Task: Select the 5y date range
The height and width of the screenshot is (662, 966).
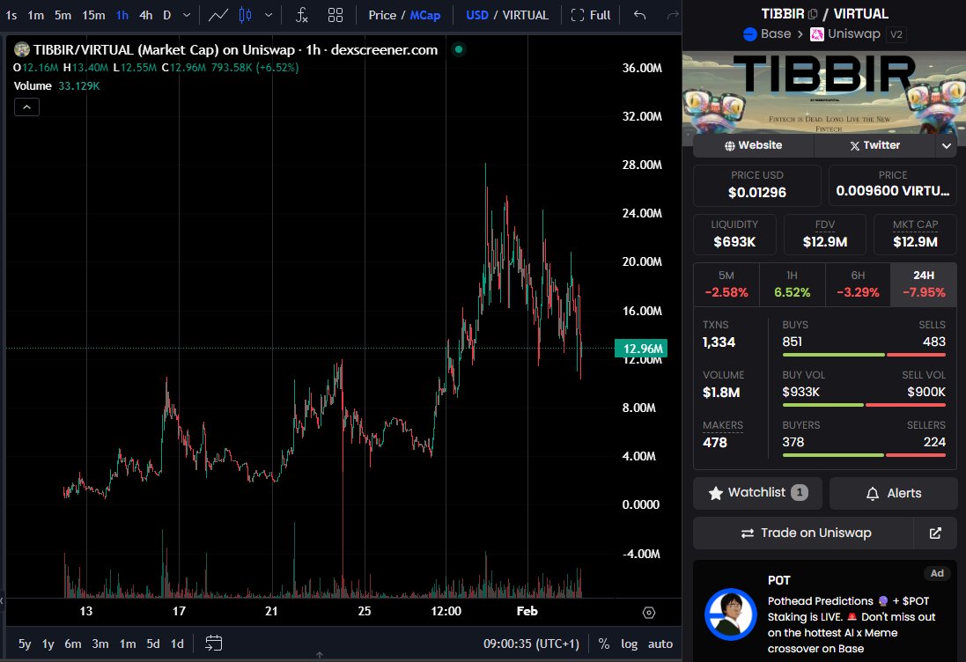Action: tap(25, 644)
